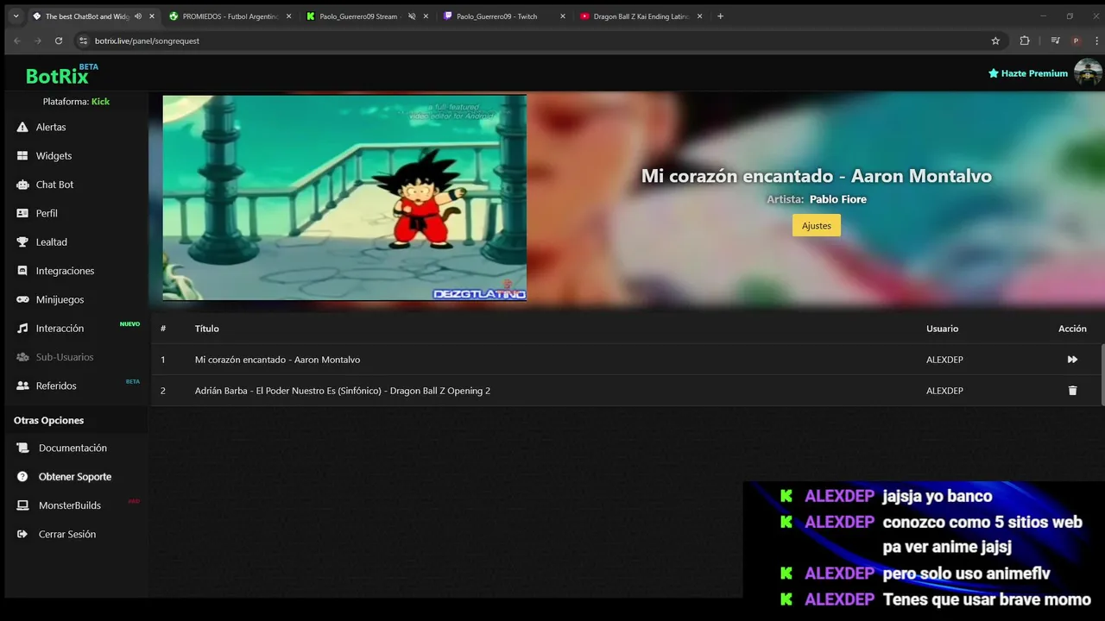The width and height of the screenshot is (1105, 621).
Task: Select the Adrián Barba El Poder Nuestro Es row
Action: point(626,391)
